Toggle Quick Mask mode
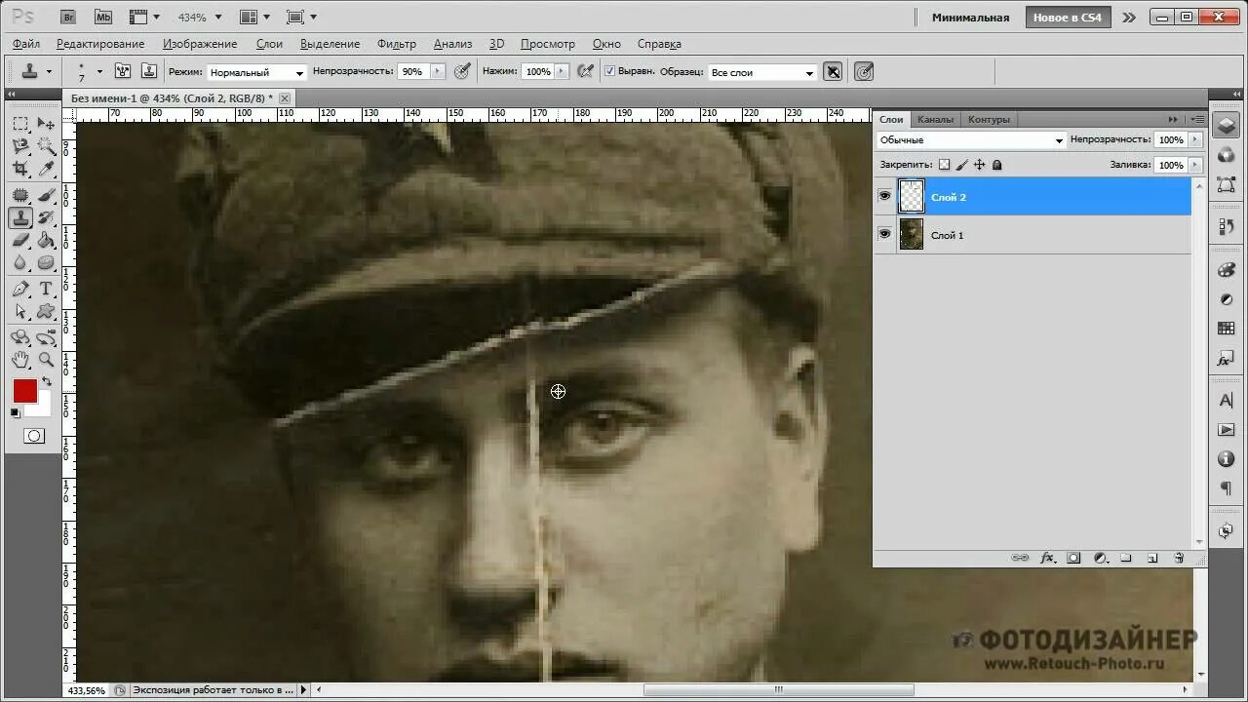Viewport: 1248px width, 702px height. click(34, 436)
